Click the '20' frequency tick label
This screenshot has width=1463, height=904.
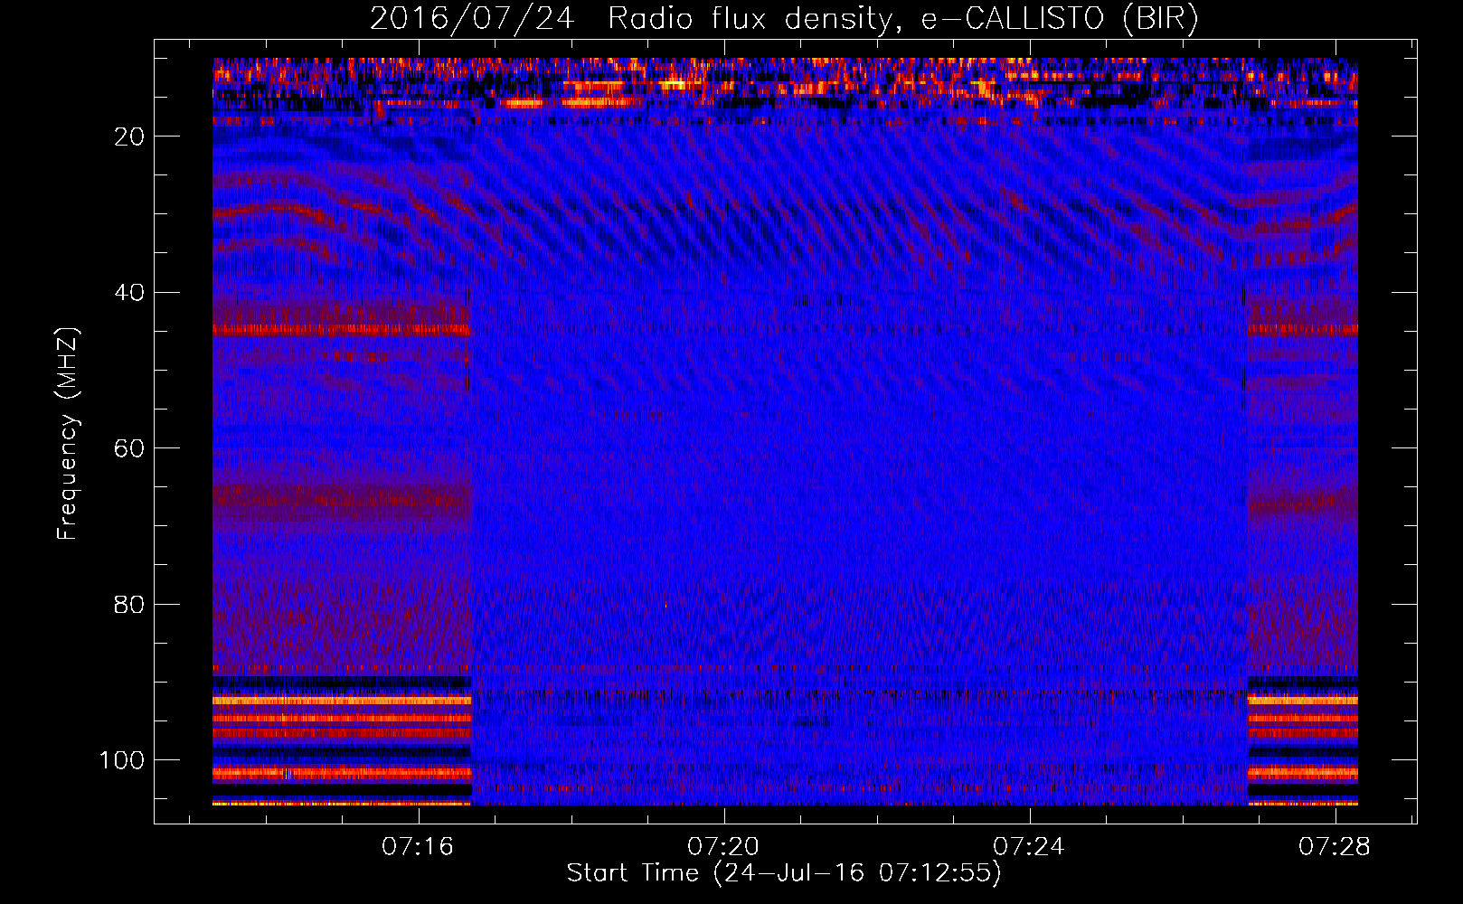(x=130, y=137)
